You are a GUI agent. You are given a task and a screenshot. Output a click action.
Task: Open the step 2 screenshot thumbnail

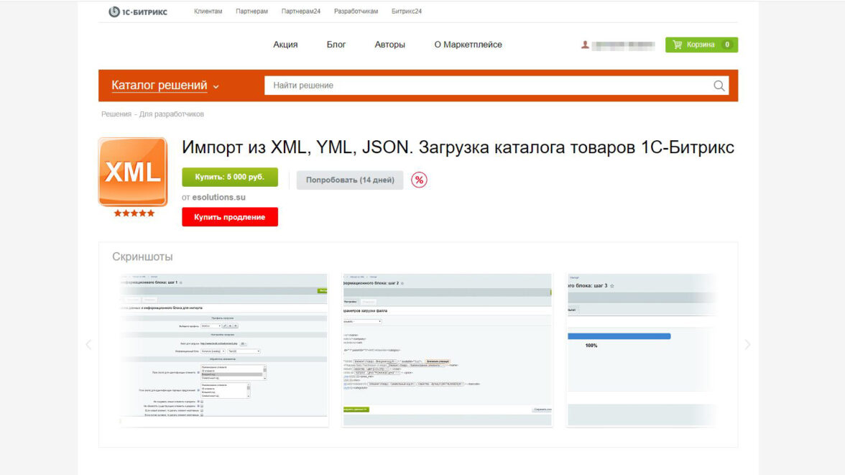coord(447,350)
